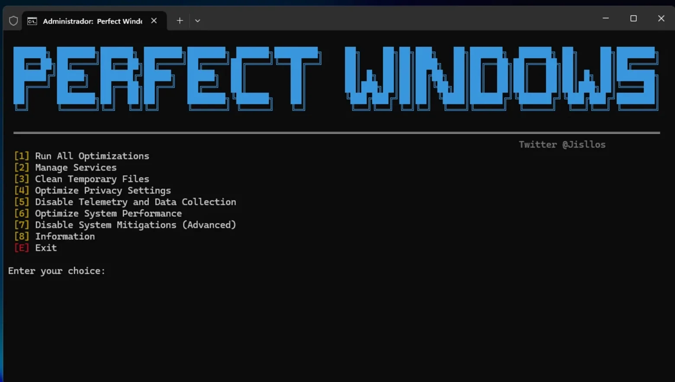This screenshot has width=675, height=382.
Task: Click the "Enter your choice:" prompt
Action: [x=57, y=271]
